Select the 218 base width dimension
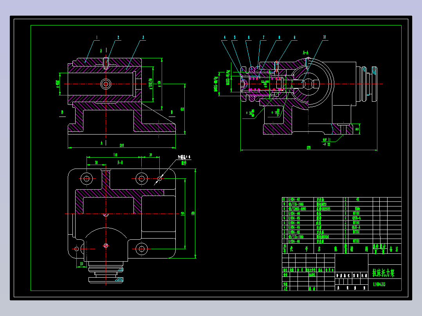This screenshot has width=422, height=316. click(x=122, y=145)
